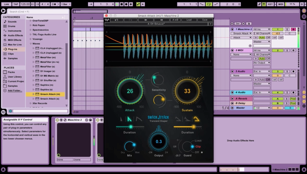Set 1 Maschine 2 monitor to In

pos(256,37)
